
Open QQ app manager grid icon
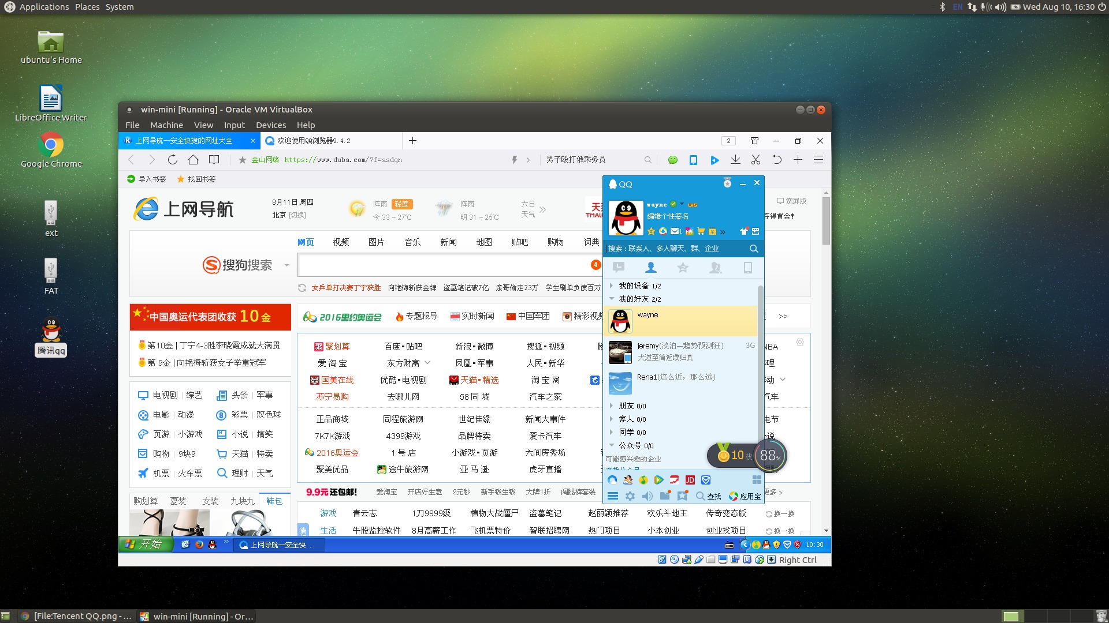pyautogui.click(x=757, y=480)
